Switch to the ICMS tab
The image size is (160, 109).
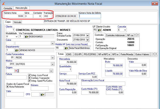69,54
